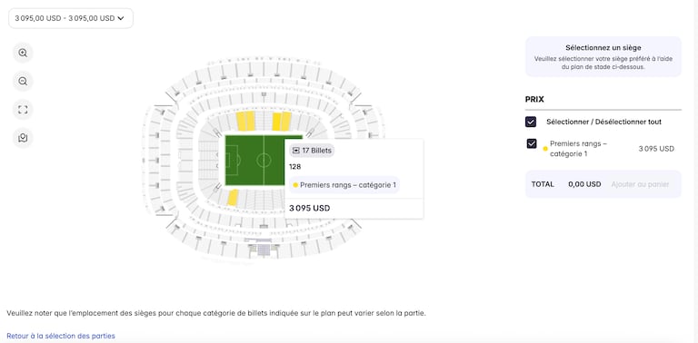Click the map view icon below fullscreen
The height and width of the screenshot is (343, 698).
pos(23,138)
